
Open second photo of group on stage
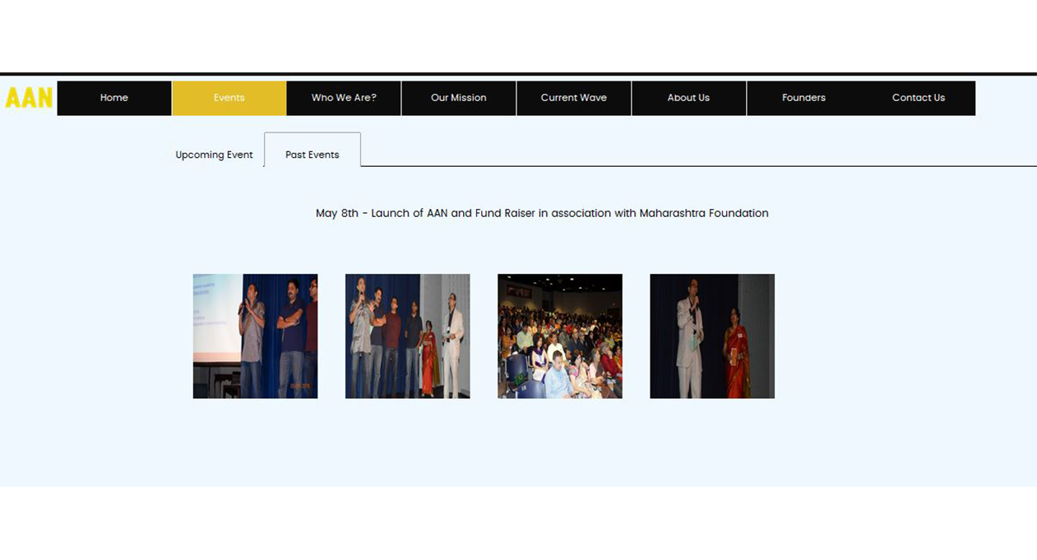pyautogui.click(x=407, y=336)
